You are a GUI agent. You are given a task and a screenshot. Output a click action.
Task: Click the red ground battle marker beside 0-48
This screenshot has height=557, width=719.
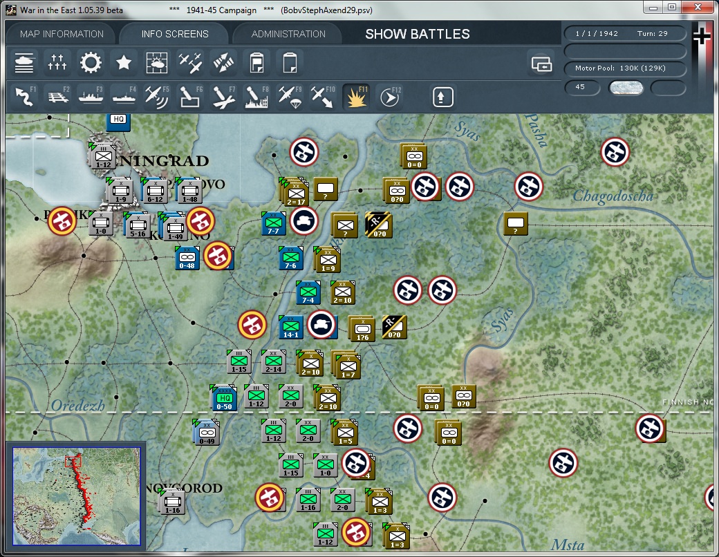pyautogui.click(x=217, y=255)
